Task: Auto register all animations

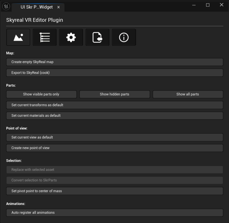Action: [114, 213]
